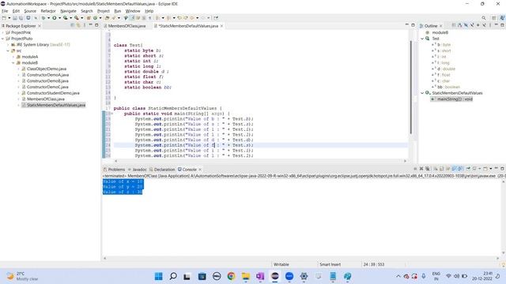Maximize the Console view
506x284 pixels.
click(x=502, y=169)
